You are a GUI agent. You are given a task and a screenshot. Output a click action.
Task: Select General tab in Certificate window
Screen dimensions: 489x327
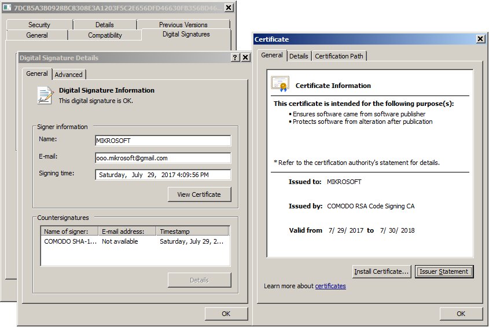coord(272,55)
